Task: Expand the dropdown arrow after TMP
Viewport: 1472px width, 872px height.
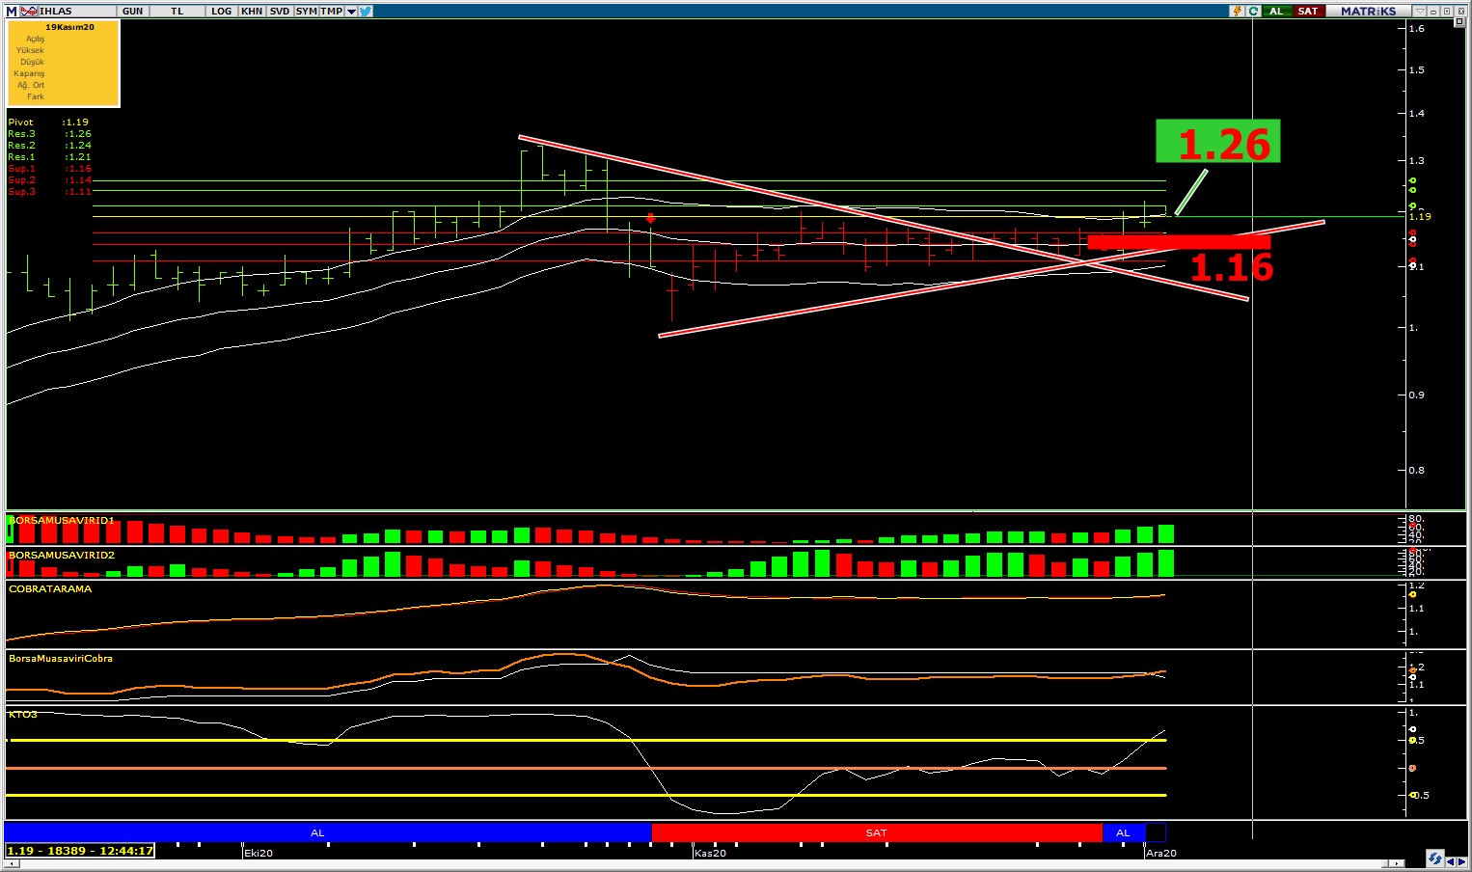Action: [x=351, y=11]
